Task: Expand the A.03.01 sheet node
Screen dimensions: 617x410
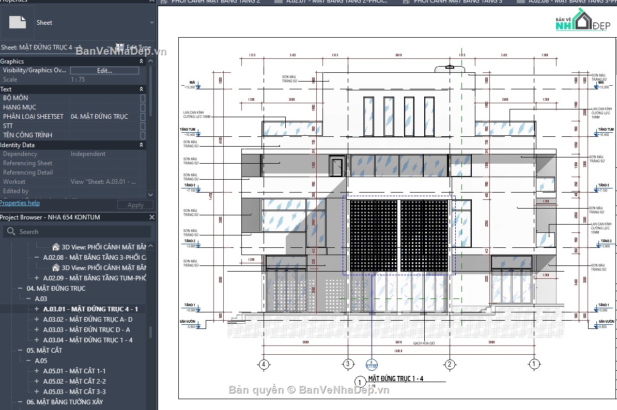Action: pyautogui.click(x=37, y=309)
